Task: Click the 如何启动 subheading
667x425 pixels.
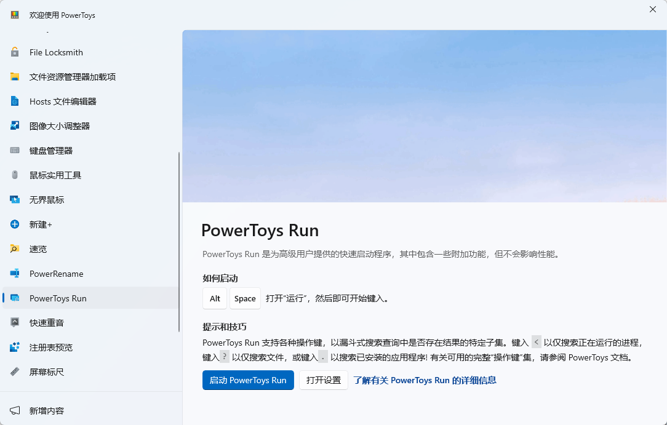Action: point(220,279)
